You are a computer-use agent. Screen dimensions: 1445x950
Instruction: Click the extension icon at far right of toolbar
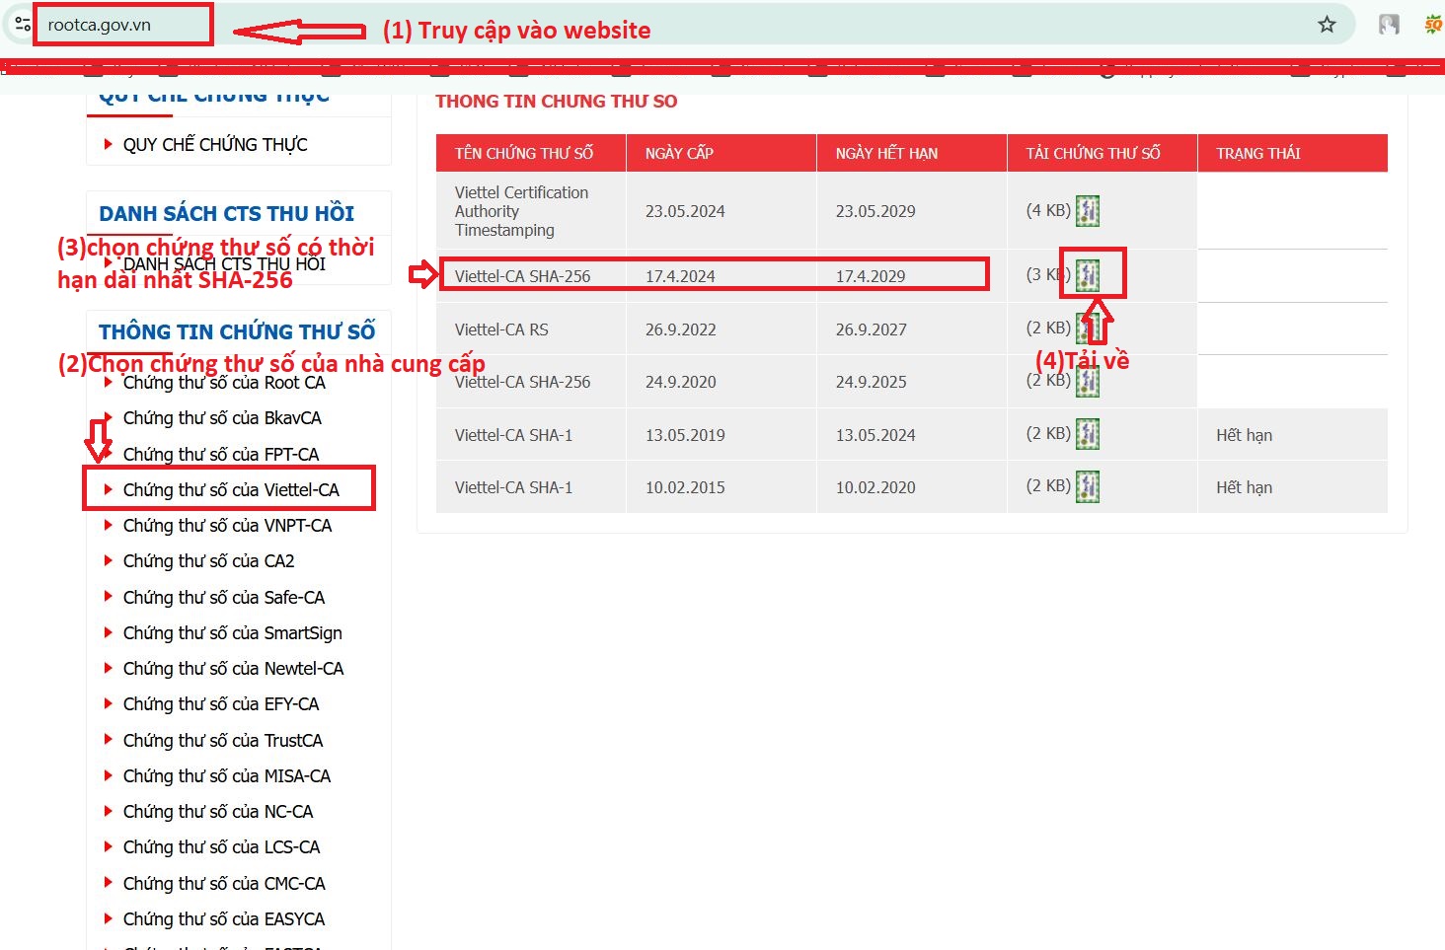(x=1433, y=25)
